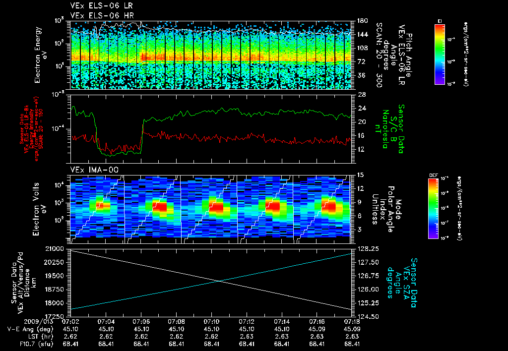The image size is (508, 351).
Task: Click the DEF color scale bar
Action: (x=434, y=209)
